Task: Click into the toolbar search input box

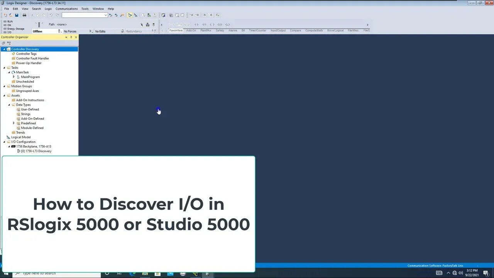Action: 83,15
